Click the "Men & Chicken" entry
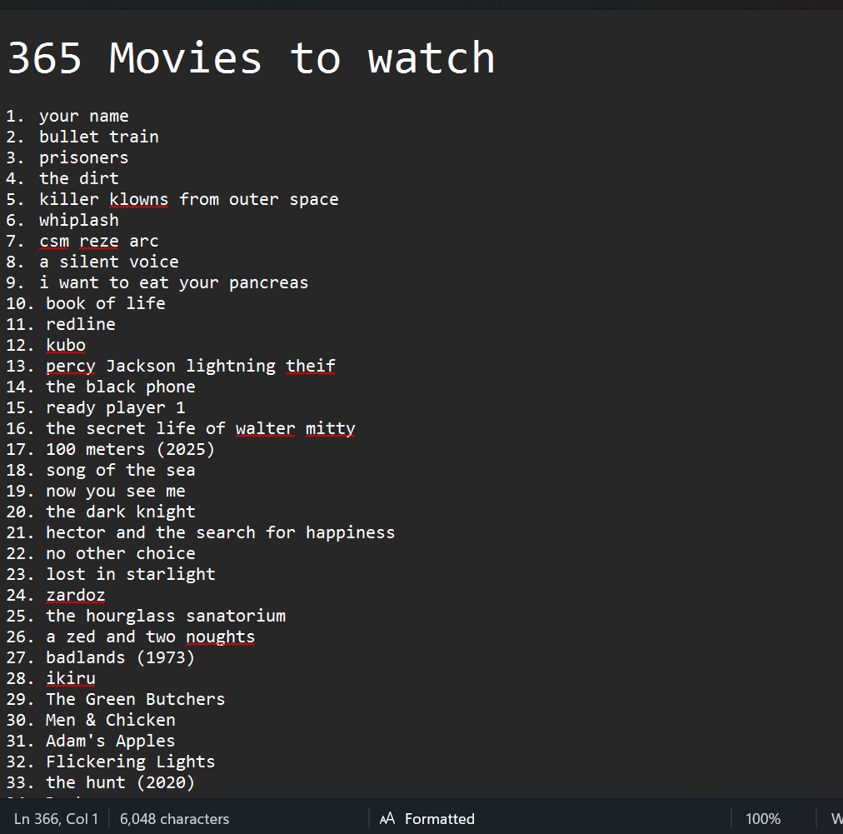This screenshot has height=834, width=843. tap(111, 720)
